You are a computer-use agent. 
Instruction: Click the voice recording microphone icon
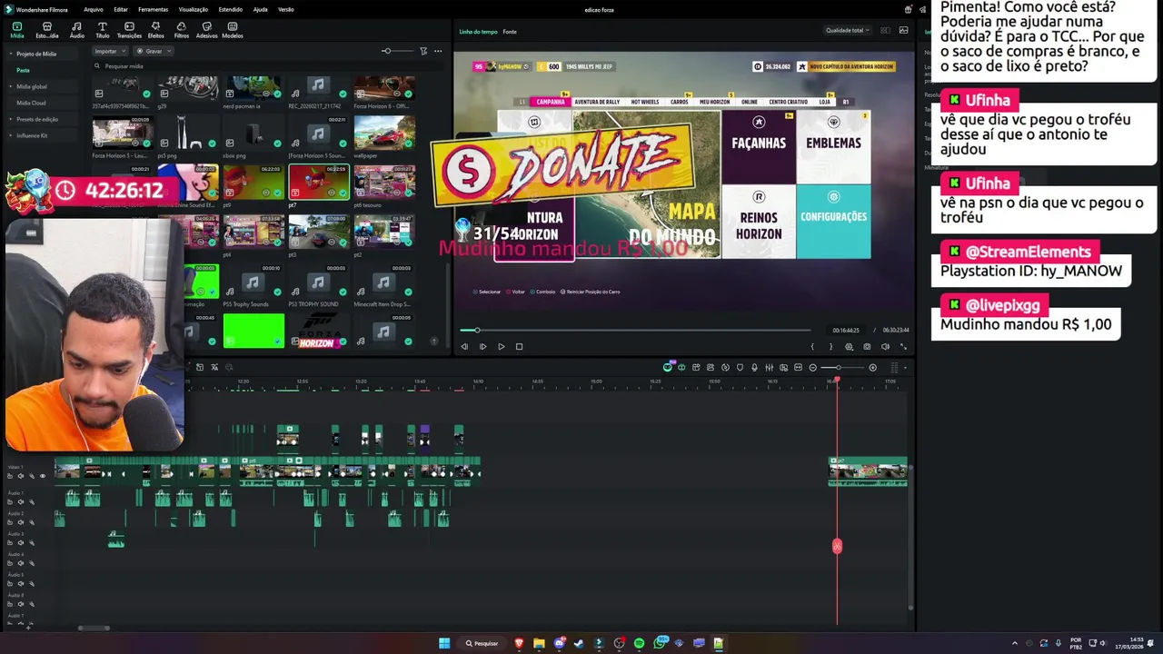tap(754, 367)
